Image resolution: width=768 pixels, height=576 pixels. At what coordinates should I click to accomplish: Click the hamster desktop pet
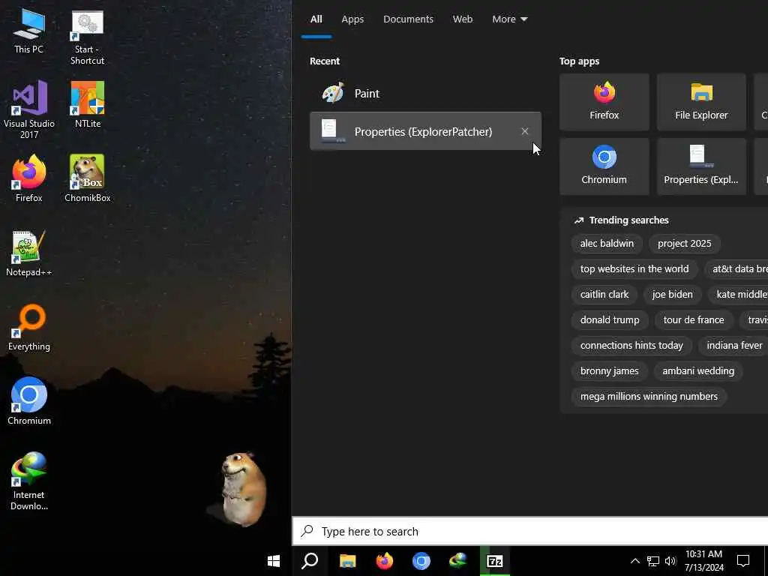point(244,489)
